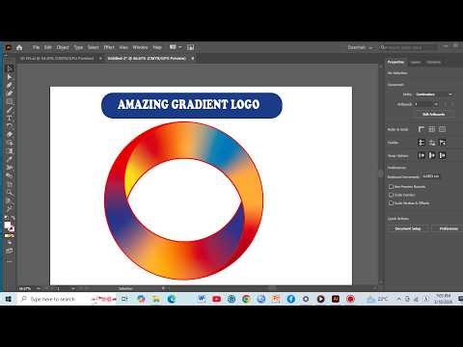Open Task View on the taskbar
The width and height of the screenshot is (463, 347).
(124, 299)
